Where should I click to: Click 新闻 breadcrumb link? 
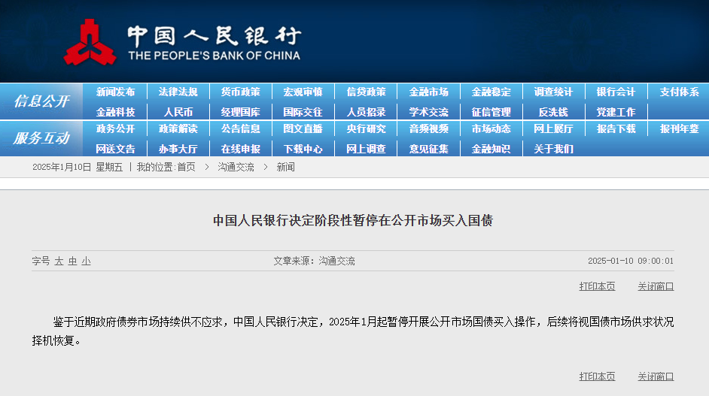[x=285, y=168]
